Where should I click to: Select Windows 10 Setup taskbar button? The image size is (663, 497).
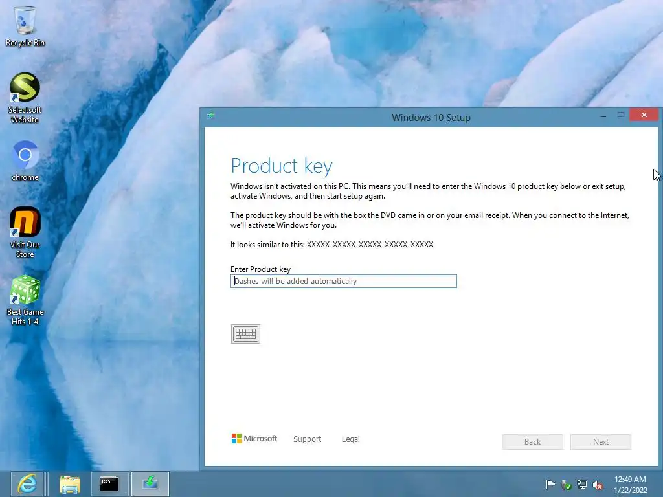150,484
